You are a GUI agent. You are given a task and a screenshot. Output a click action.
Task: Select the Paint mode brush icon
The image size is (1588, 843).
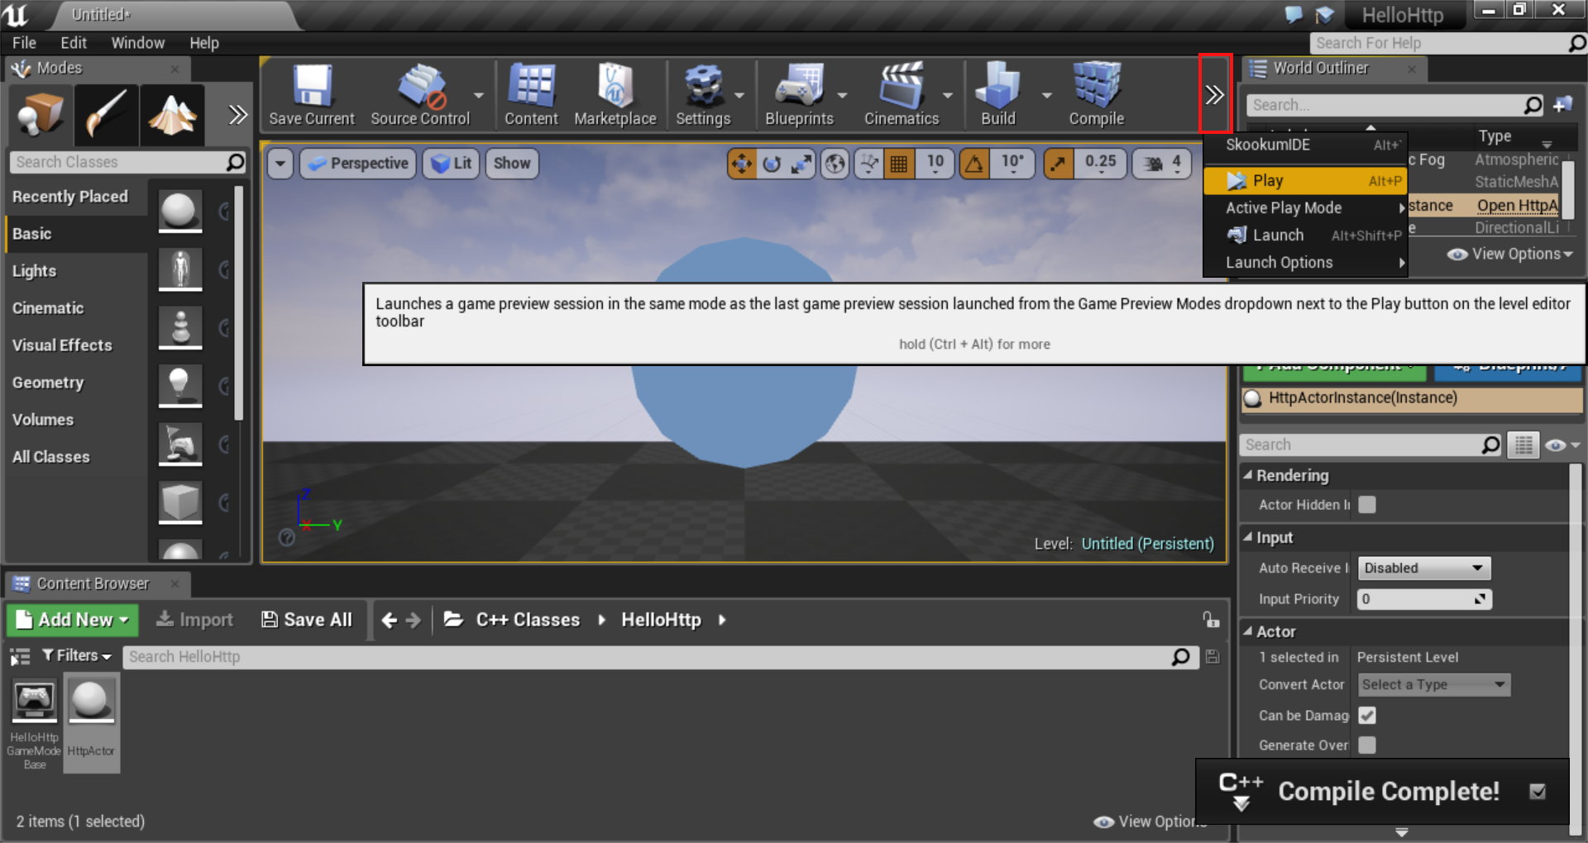[x=106, y=115]
